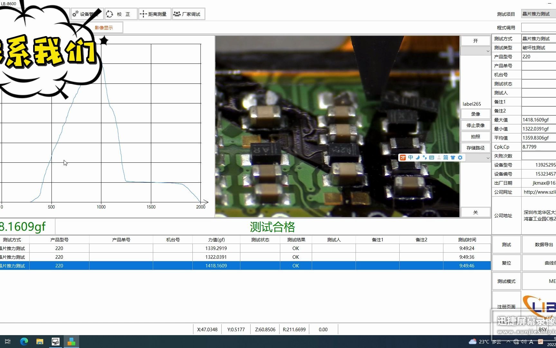Image resolution: width=556 pixels, height=348 pixels.
Task: Open the 距离测量 distance measurement tool
Action: point(155,14)
